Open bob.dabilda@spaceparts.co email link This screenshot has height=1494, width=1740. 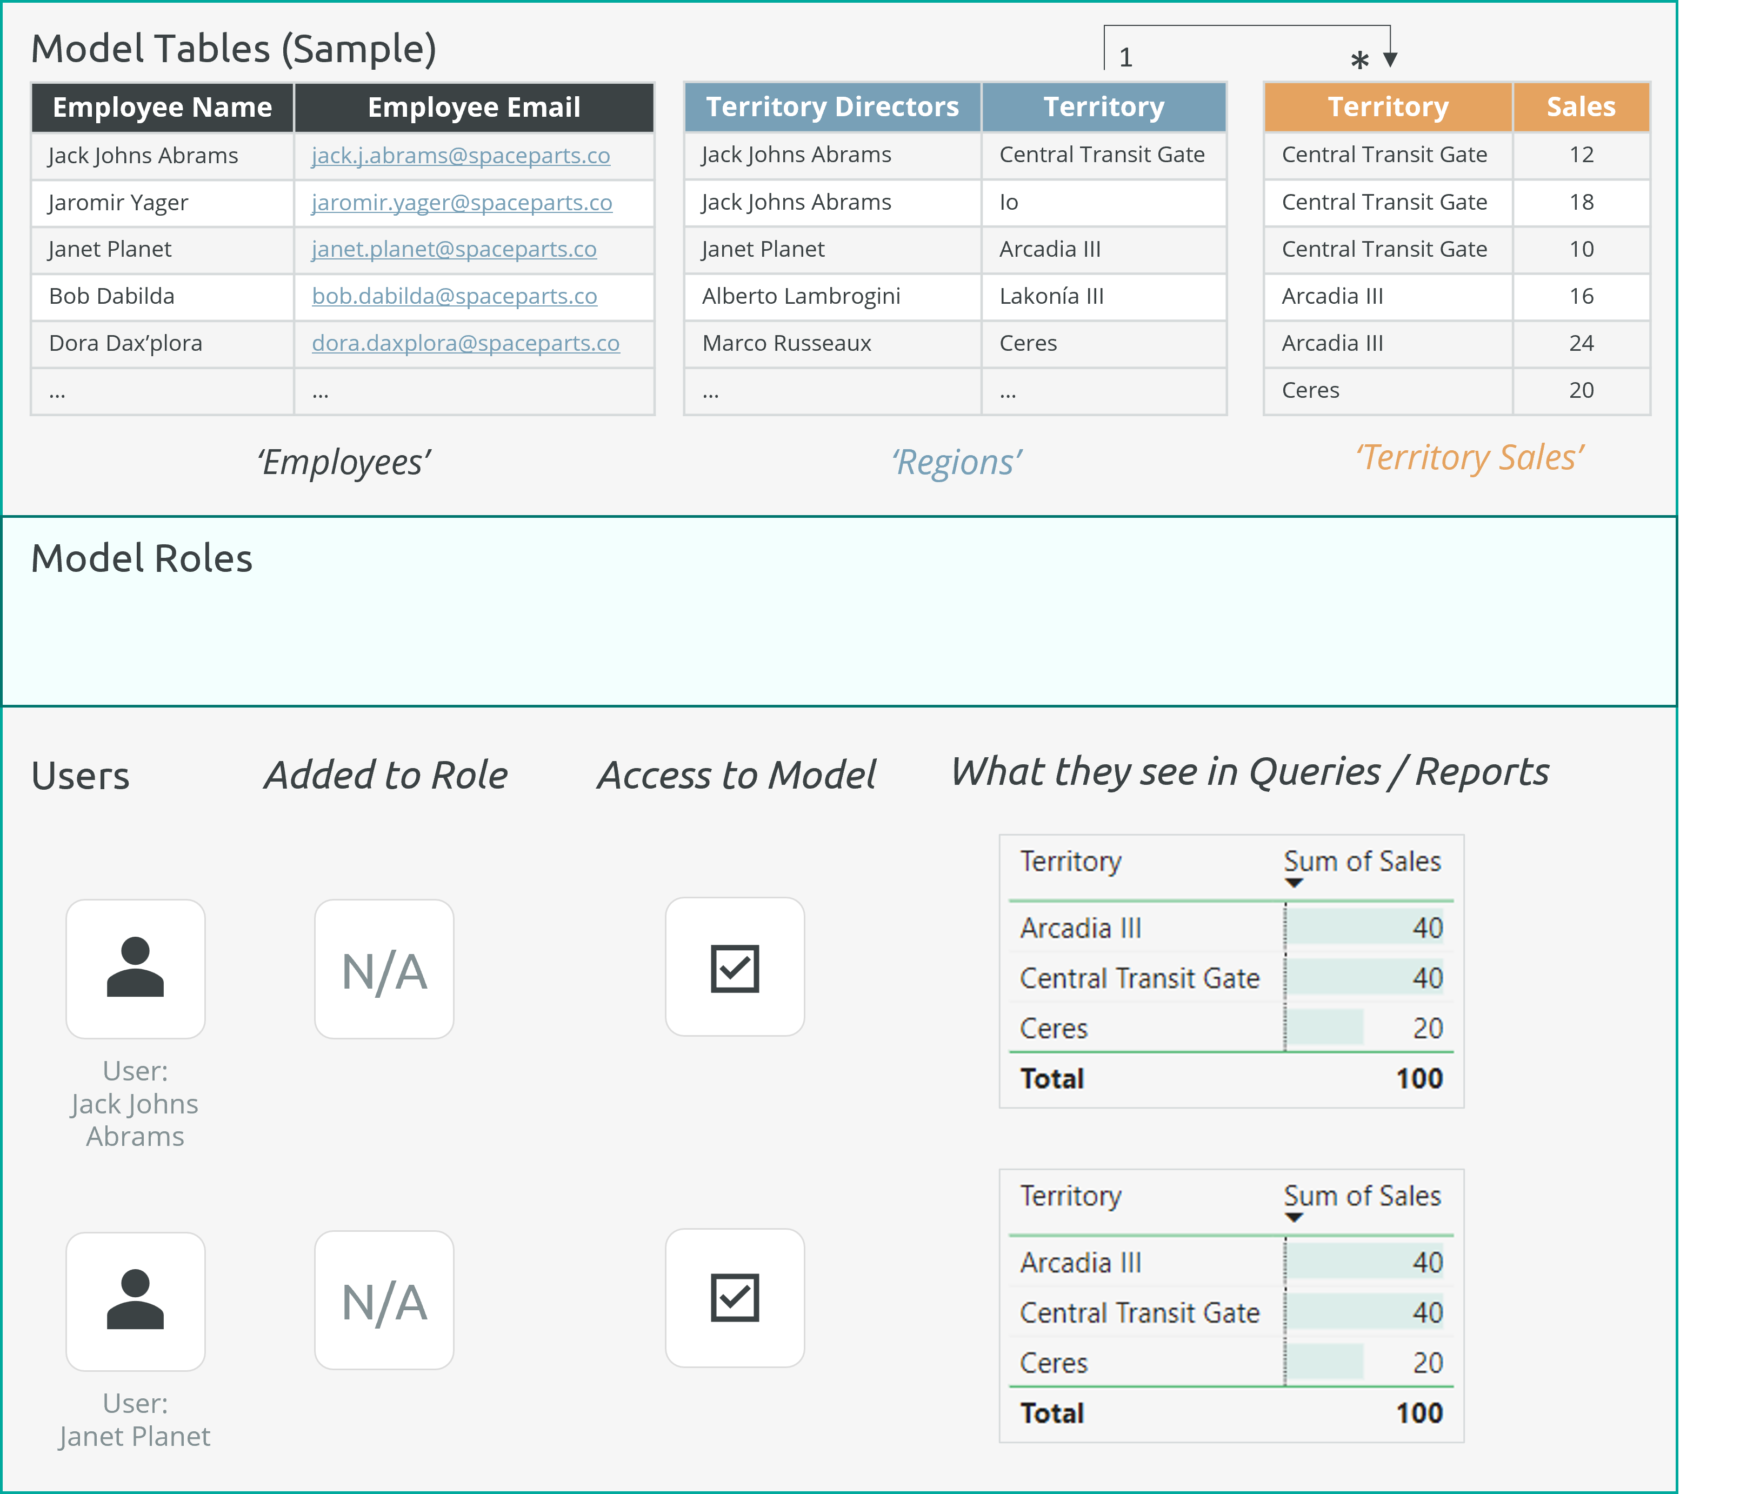(x=454, y=296)
